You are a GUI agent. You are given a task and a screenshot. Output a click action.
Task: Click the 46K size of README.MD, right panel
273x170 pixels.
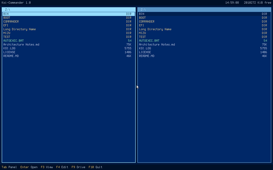(x=264, y=56)
